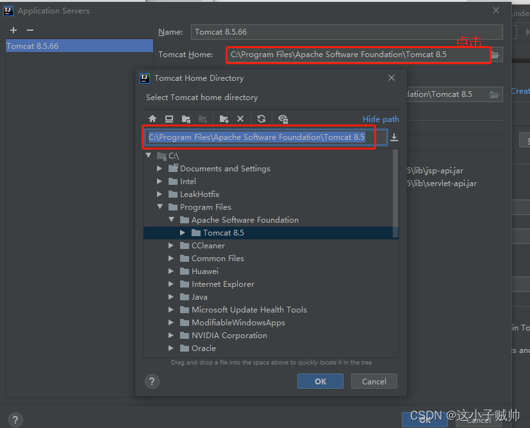Expand the Oracle folder arrow
This screenshot has width=530, height=428.
(x=171, y=348)
